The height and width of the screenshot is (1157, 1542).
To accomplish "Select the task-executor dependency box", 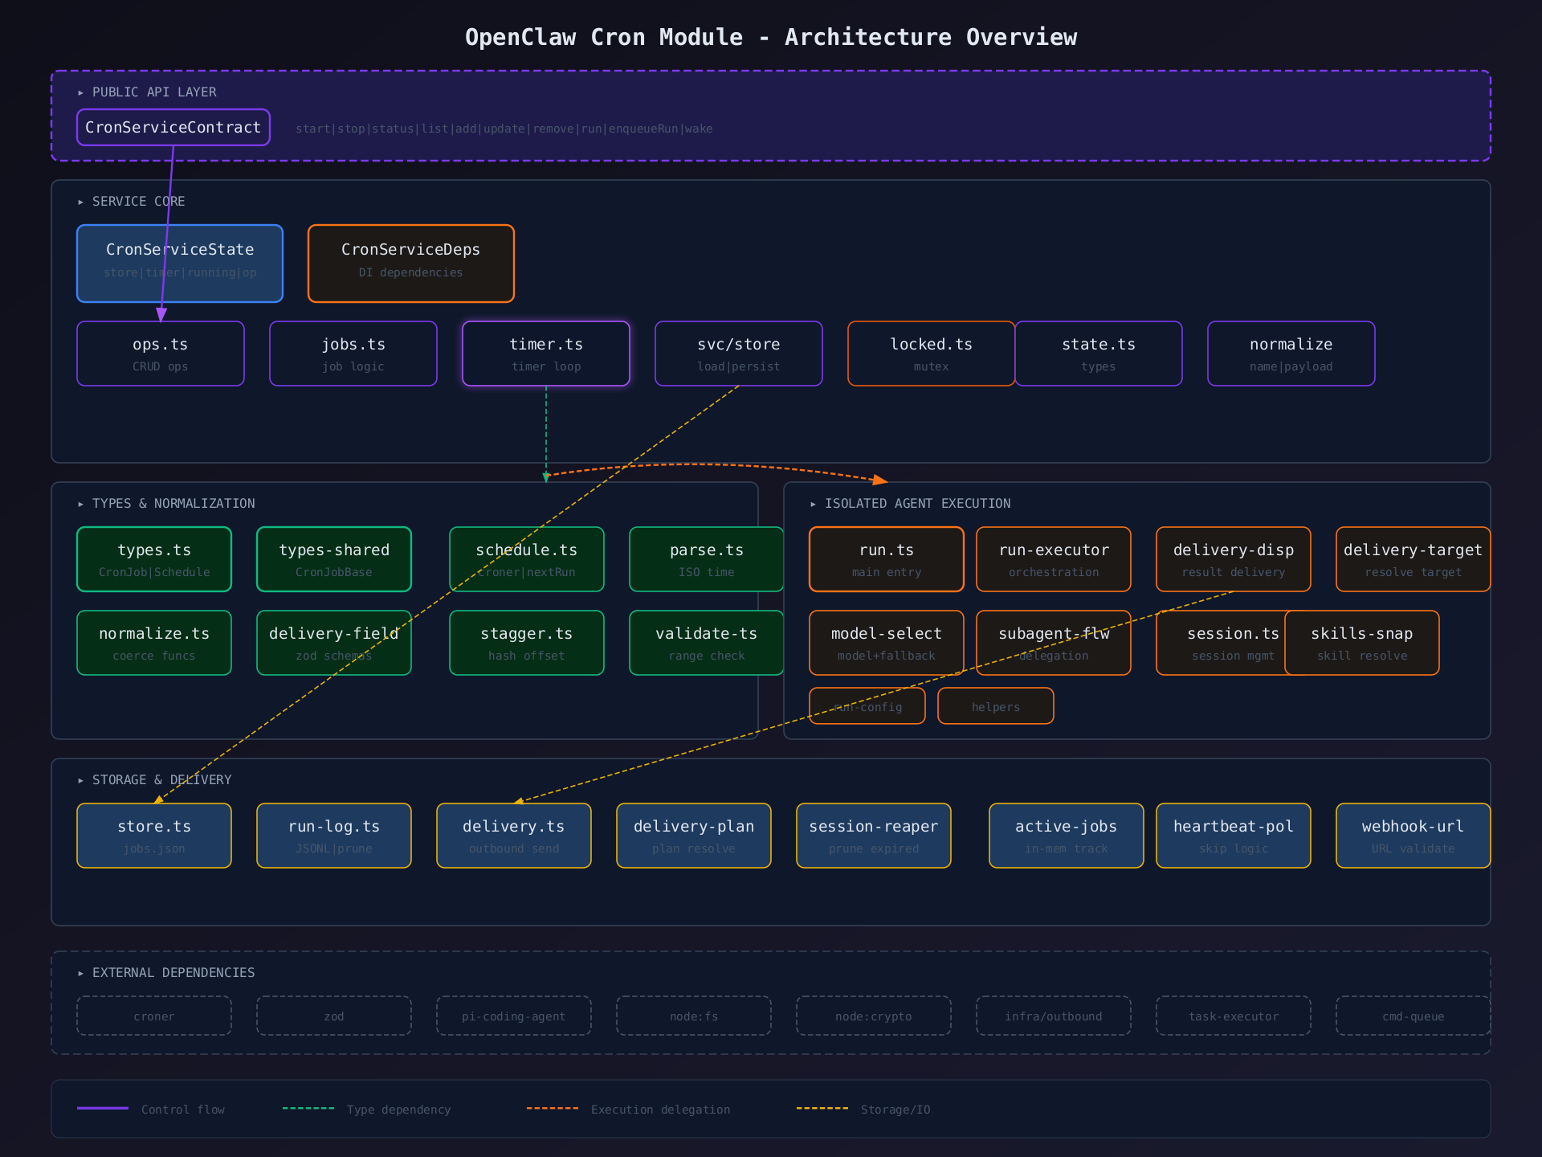I will coord(1234,1016).
